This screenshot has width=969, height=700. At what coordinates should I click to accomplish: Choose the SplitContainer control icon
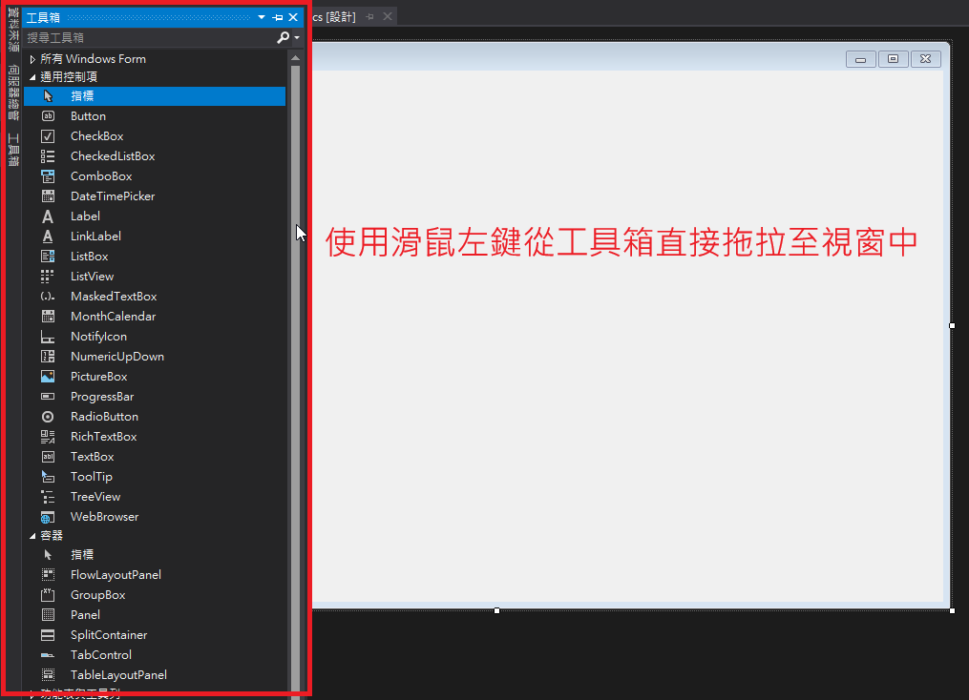(x=48, y=635)
